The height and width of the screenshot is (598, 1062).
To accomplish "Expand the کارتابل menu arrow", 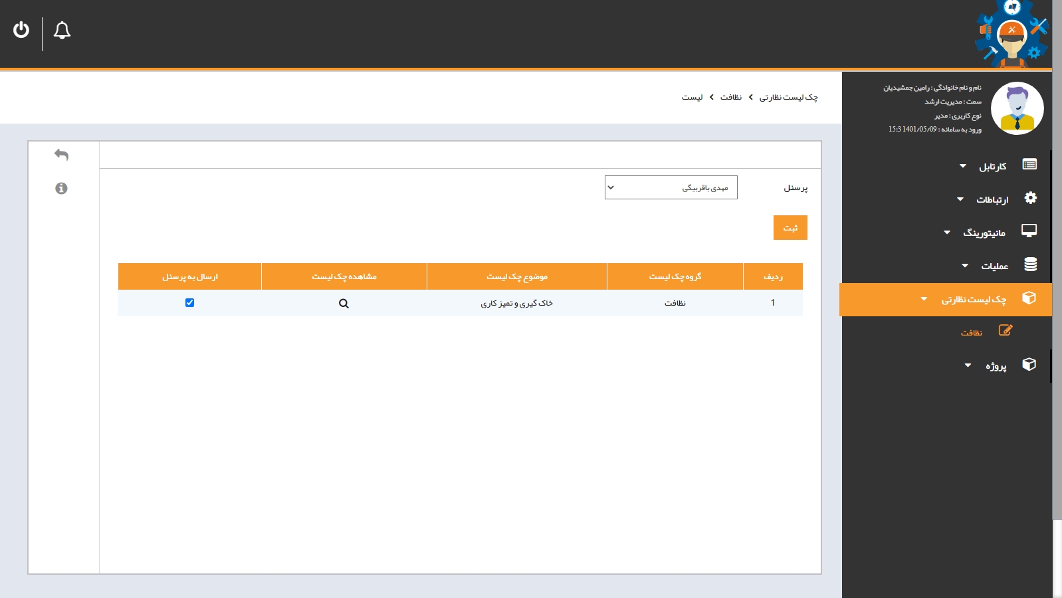I will [963, 166].
